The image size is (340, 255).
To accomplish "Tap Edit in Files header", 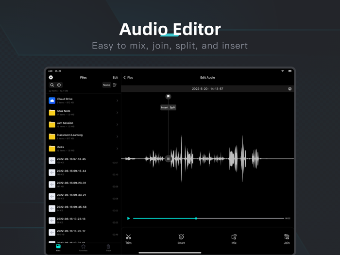I will click(116, 77).
